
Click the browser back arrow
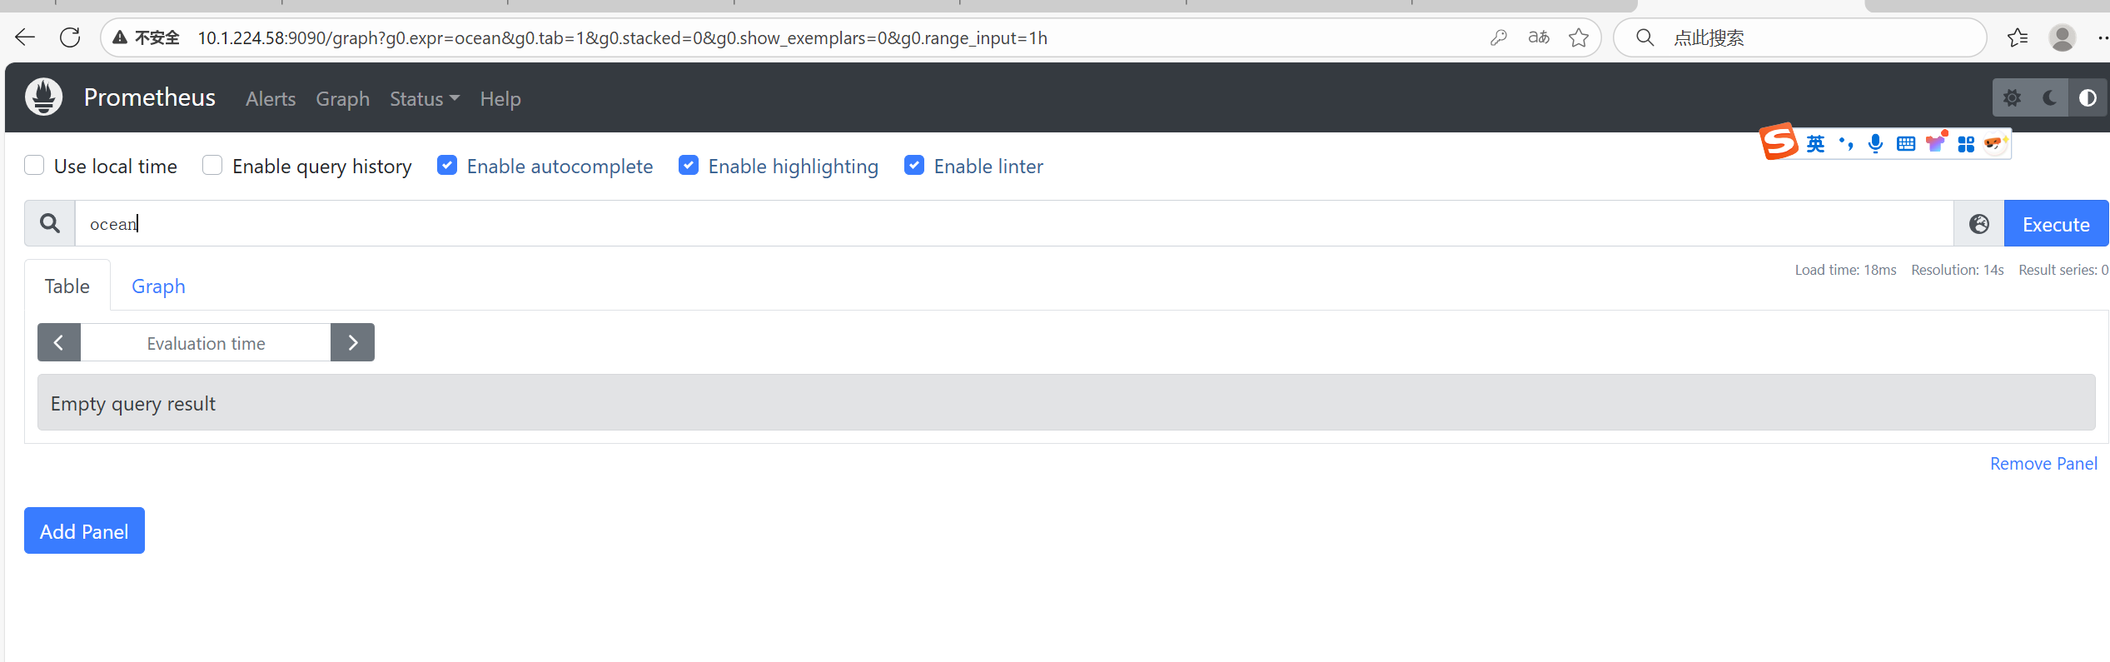coord(25,37)
